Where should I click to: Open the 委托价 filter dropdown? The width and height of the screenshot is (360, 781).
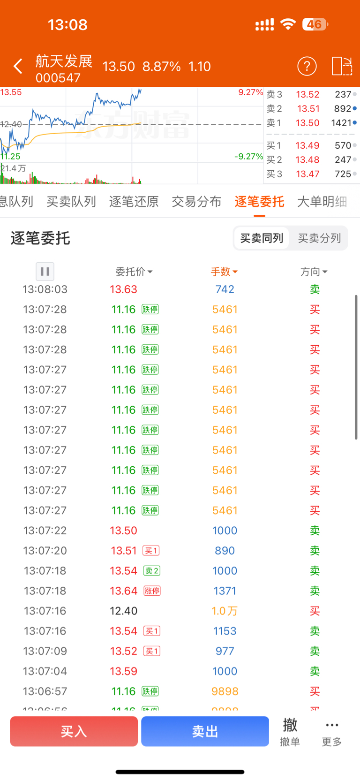[134, 272]
